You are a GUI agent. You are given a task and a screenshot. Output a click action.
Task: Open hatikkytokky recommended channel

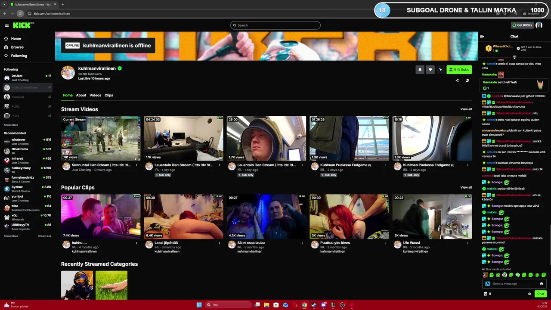28,170
